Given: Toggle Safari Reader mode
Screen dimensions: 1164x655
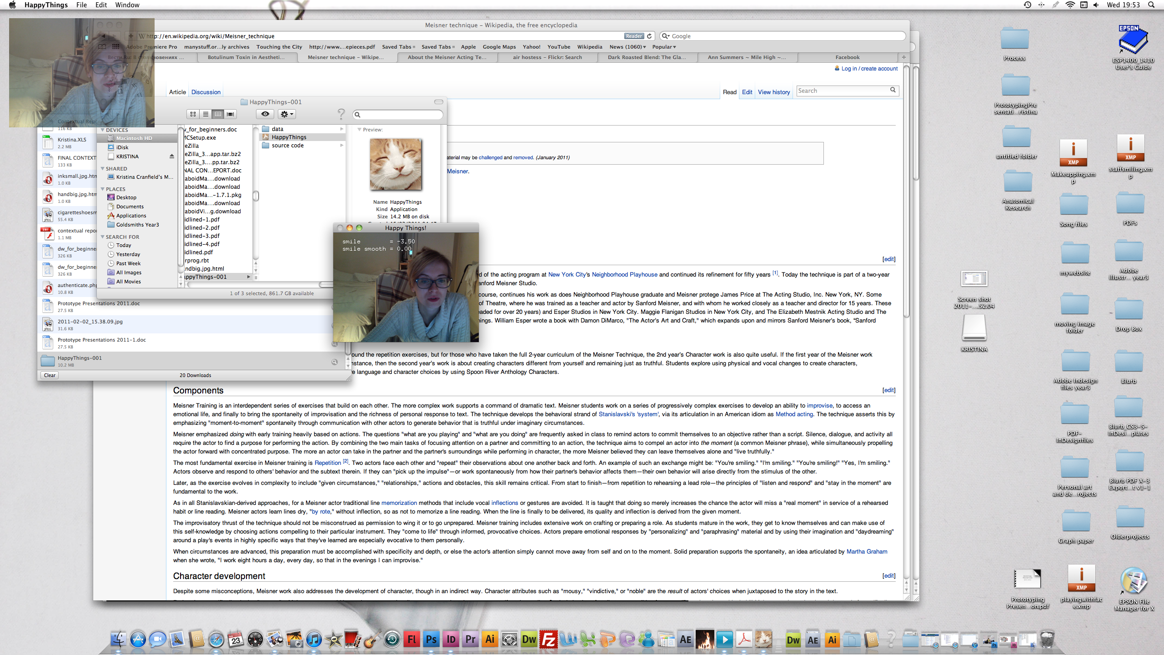Looking at the screenshot, I should coord(633,36).
